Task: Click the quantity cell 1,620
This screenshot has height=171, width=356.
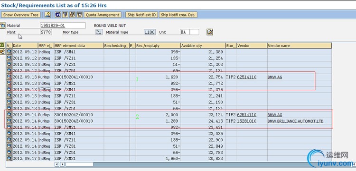Action: [158, 77]
